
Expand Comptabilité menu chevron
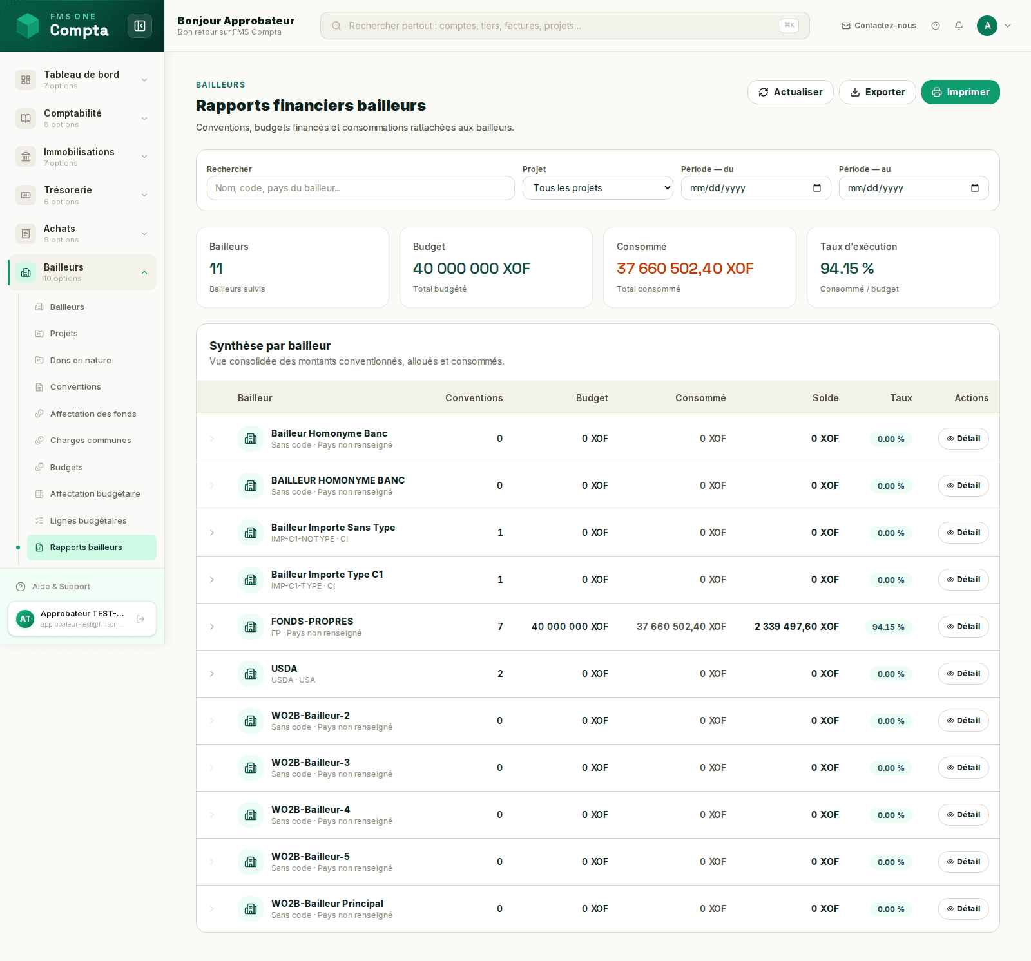[x=144, y=119]
